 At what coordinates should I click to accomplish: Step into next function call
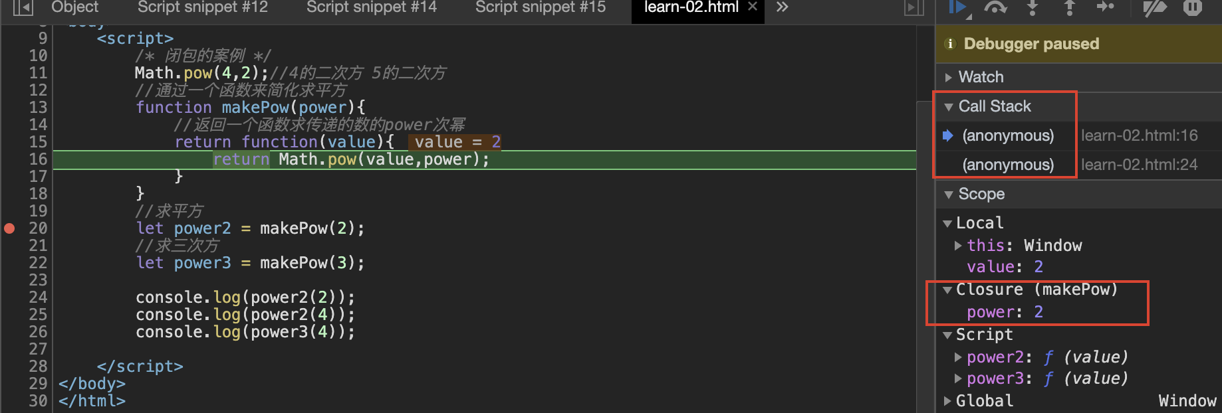pyautogui.click(x=1032, y=7)
